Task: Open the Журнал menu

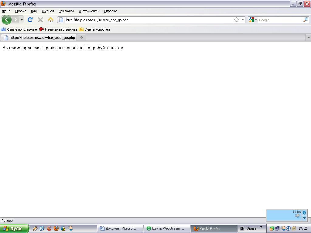Action: click(48, 11)
